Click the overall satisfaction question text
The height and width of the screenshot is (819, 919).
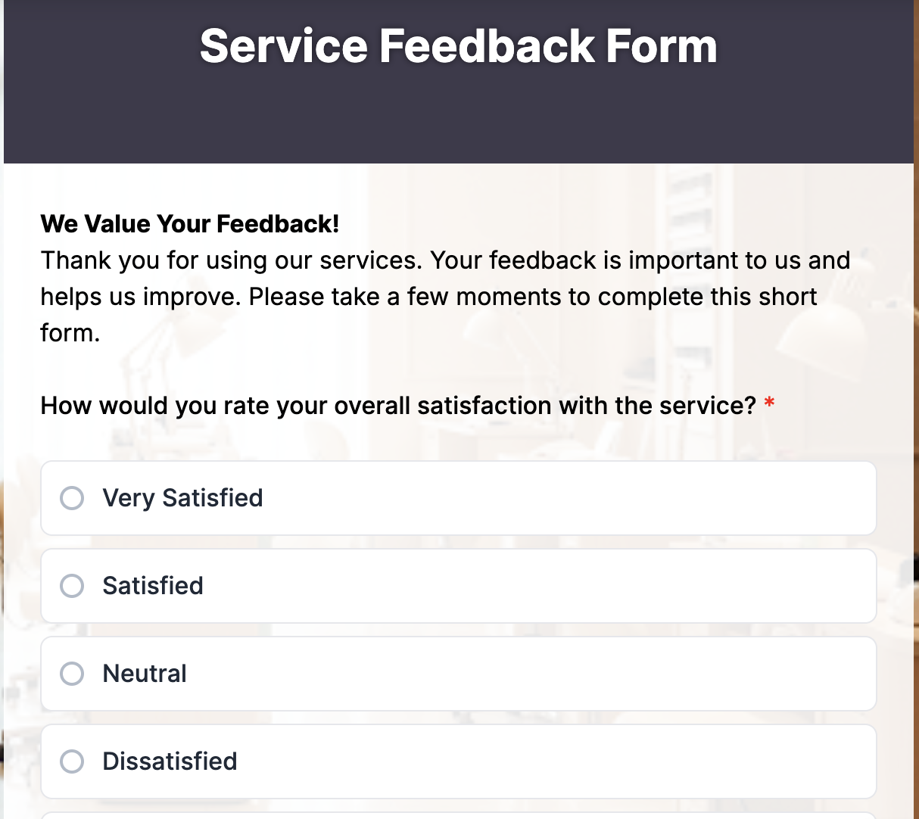(397, 406)
